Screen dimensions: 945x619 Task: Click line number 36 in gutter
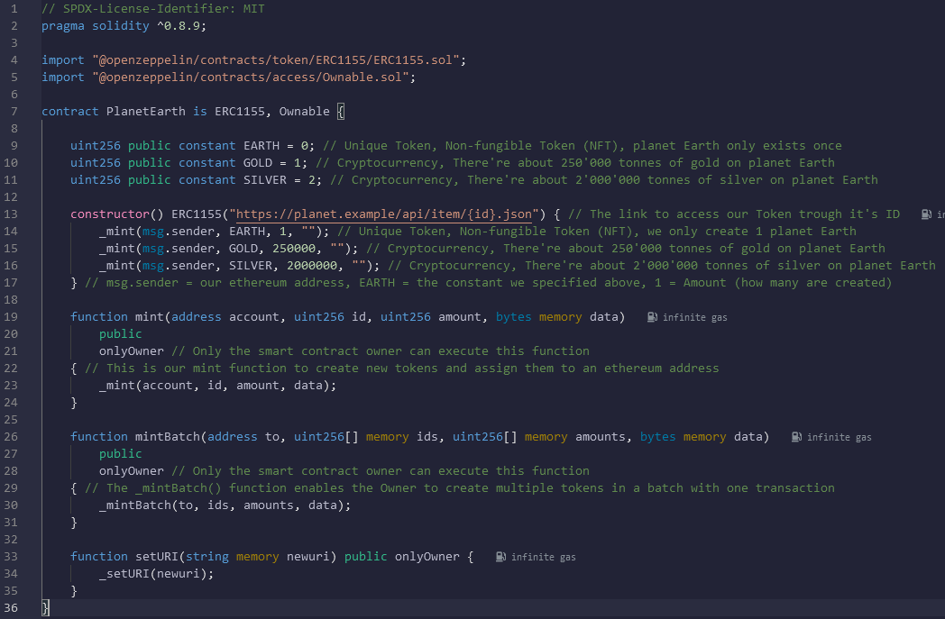(11, 608)
